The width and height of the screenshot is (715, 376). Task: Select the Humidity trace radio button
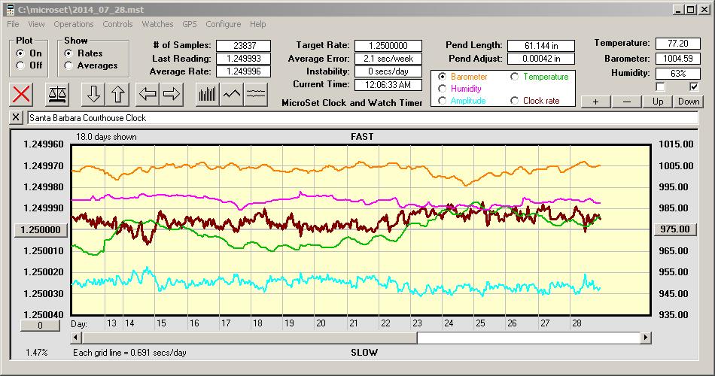point(442,89)
